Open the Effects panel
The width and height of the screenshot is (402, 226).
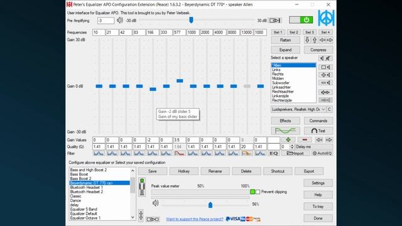click(x=285, y=121)
